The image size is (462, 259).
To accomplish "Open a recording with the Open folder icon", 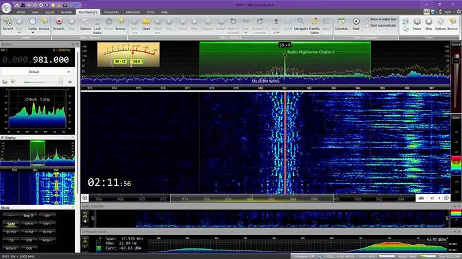I will [x=146, y=23].
